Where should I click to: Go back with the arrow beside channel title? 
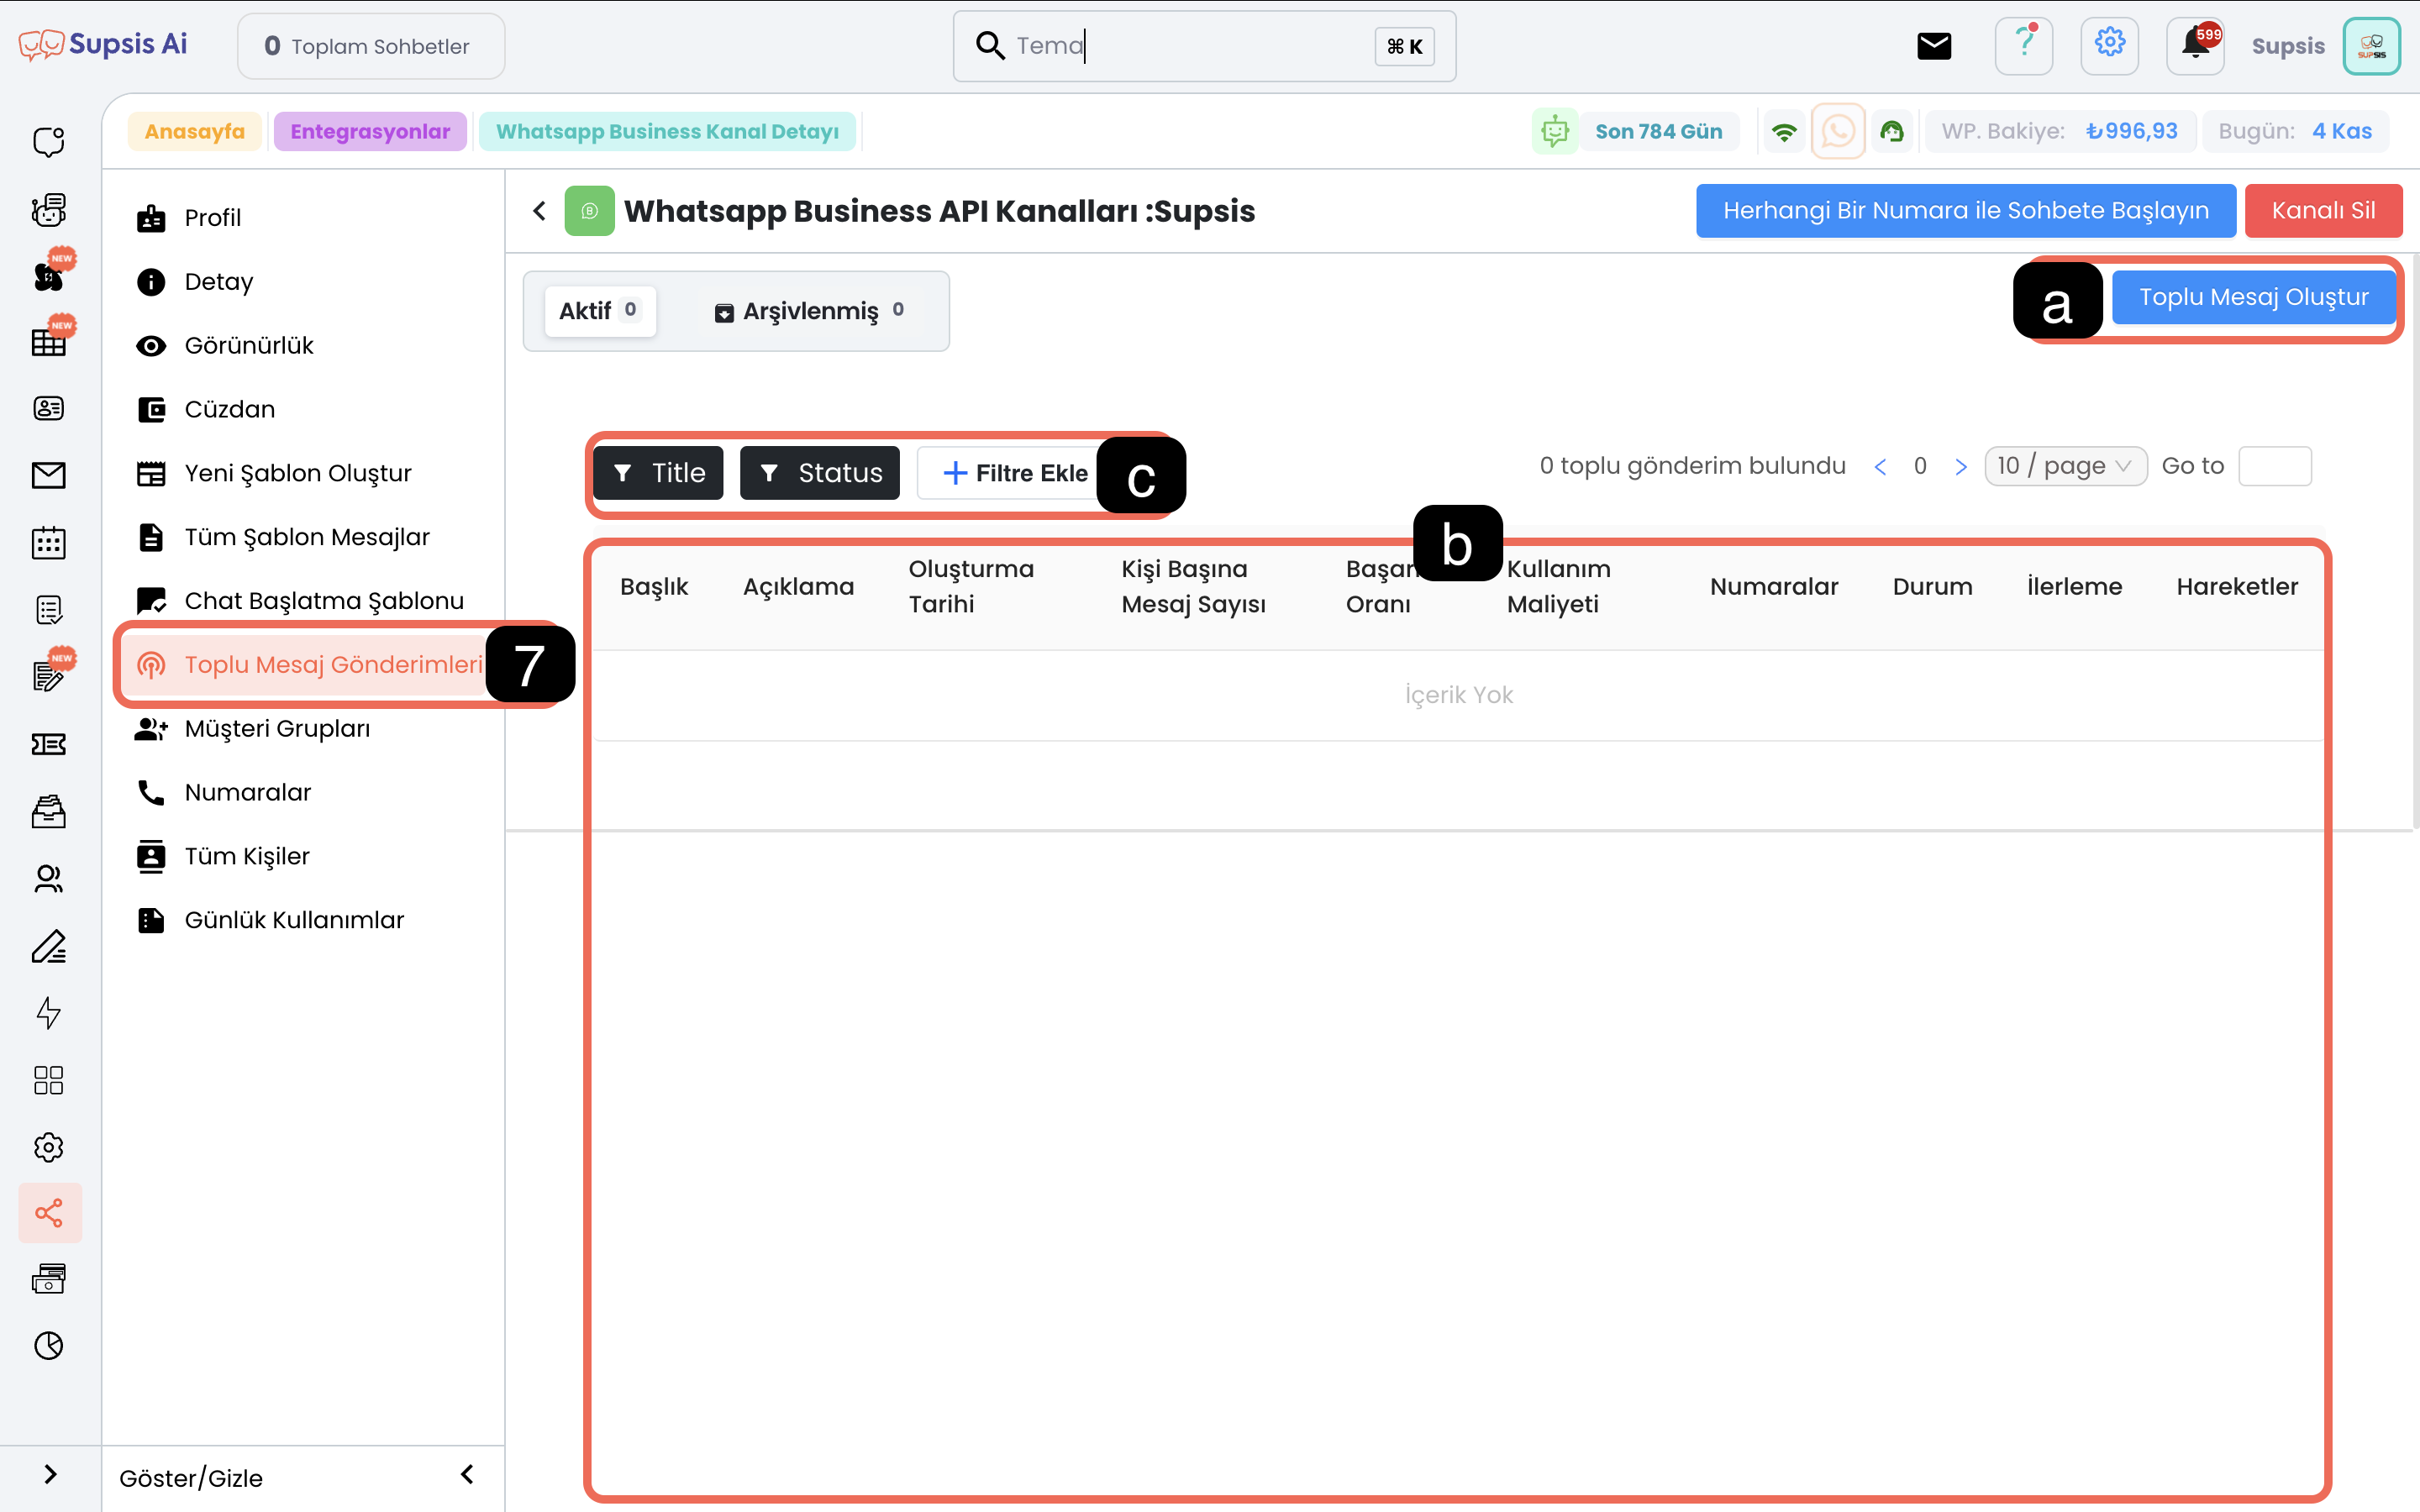pos(539,211)
